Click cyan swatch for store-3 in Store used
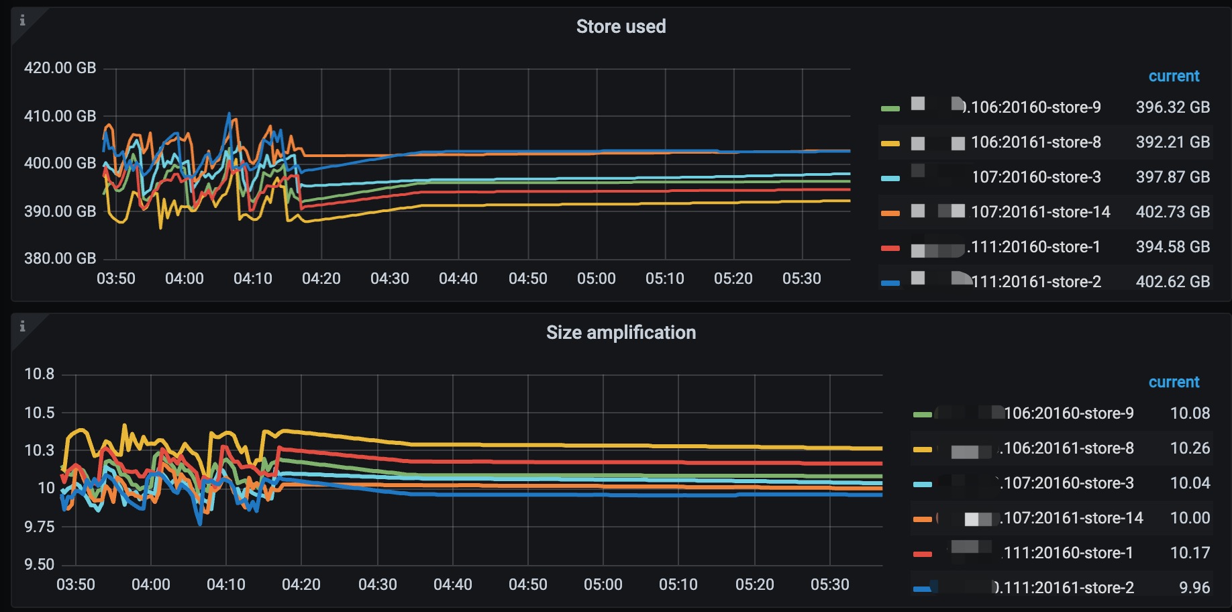Screen dimensions: 1232x612 tap(890, 178)
